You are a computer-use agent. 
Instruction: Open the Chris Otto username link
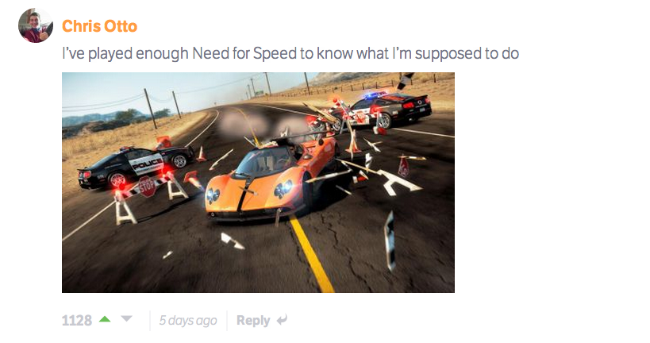click(99, 26)
